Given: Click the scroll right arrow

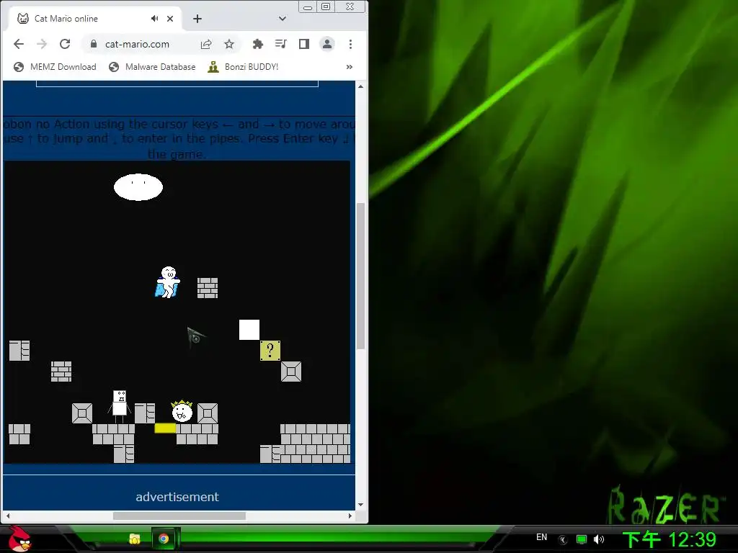Looking at the screenshot, I should (350, 516).
